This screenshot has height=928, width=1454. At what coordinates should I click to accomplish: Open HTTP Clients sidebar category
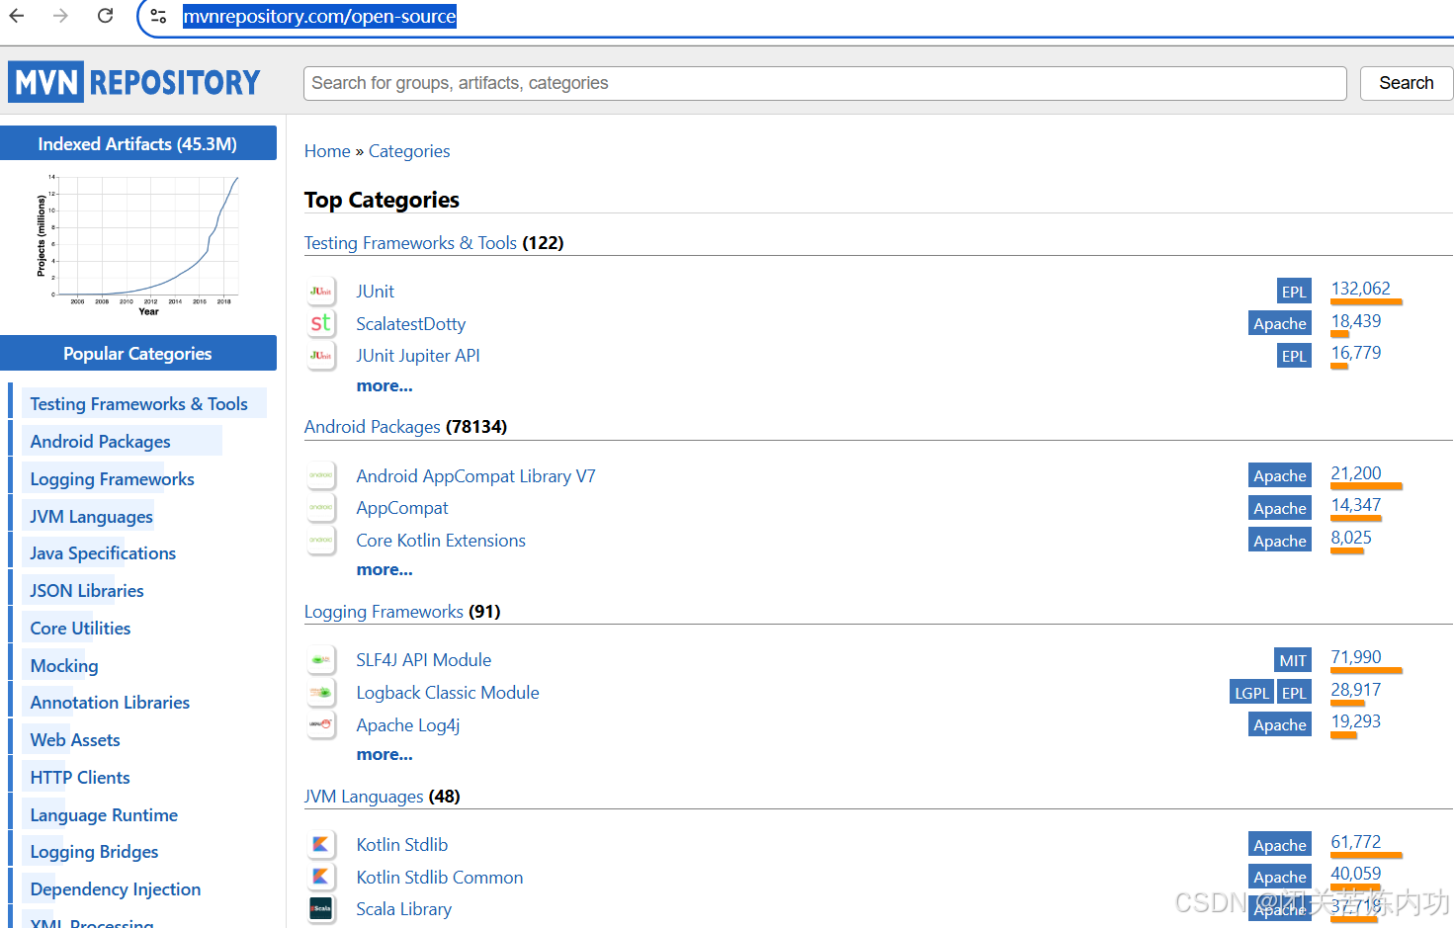coord(80,778)
